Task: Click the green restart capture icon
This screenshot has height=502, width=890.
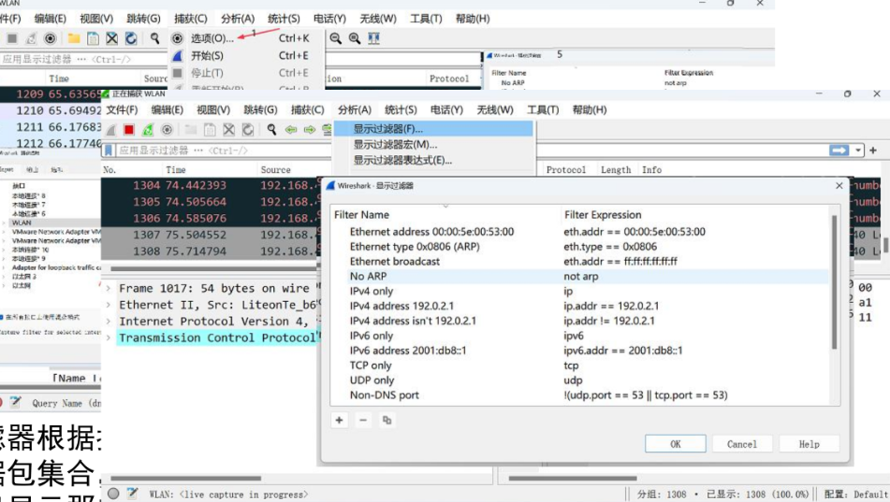Action: (148, 130)
